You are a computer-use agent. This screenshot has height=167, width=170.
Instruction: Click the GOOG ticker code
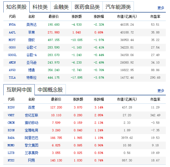click(12, 47)
